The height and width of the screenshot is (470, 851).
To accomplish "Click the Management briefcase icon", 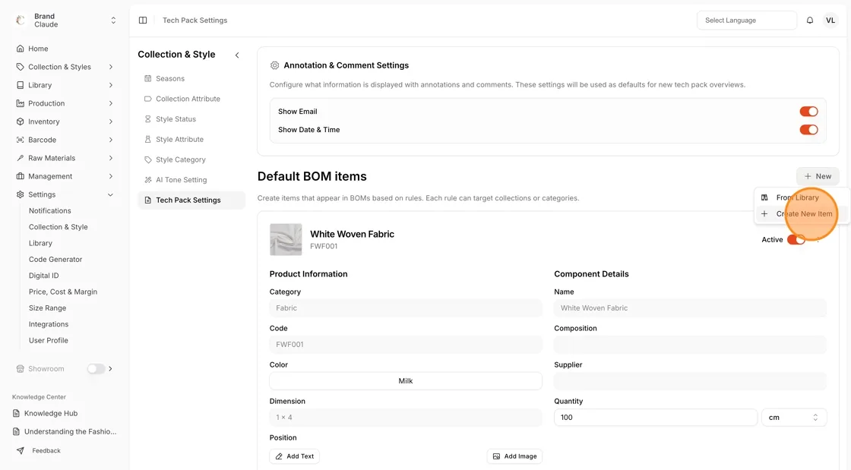I will [20, 176].
